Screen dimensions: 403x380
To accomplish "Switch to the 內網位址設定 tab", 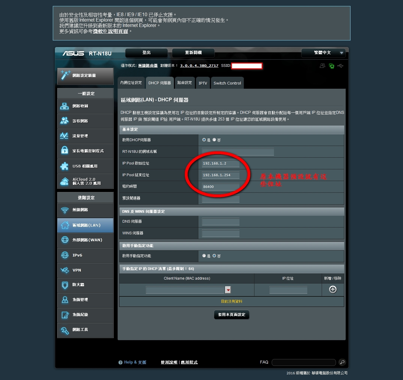I will 131,83.
